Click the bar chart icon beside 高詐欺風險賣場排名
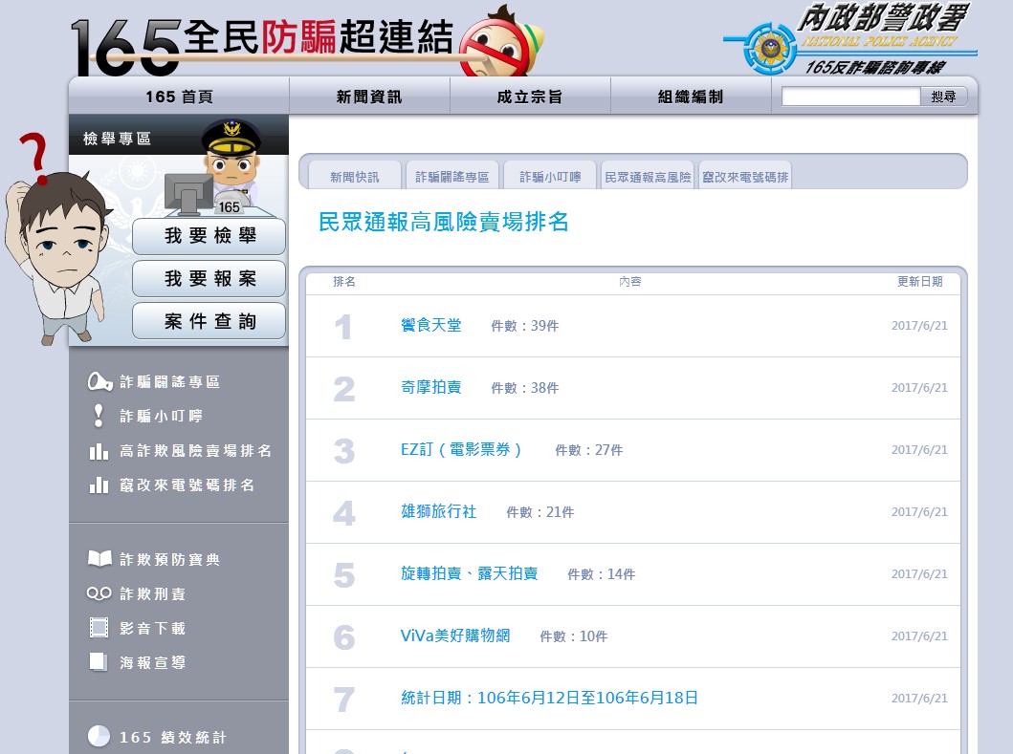Screen dimensions: 1013x754 99,451
